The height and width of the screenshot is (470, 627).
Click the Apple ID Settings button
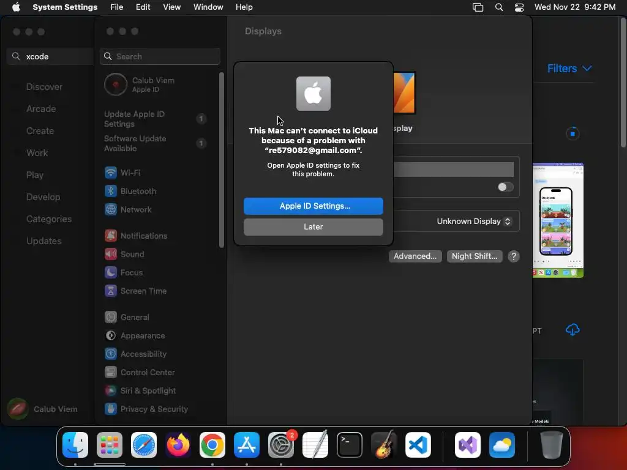313,206
